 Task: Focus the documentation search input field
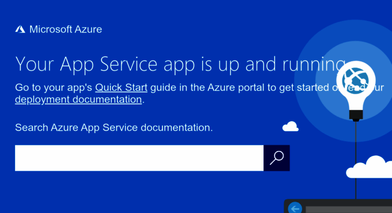click(139, 158)
